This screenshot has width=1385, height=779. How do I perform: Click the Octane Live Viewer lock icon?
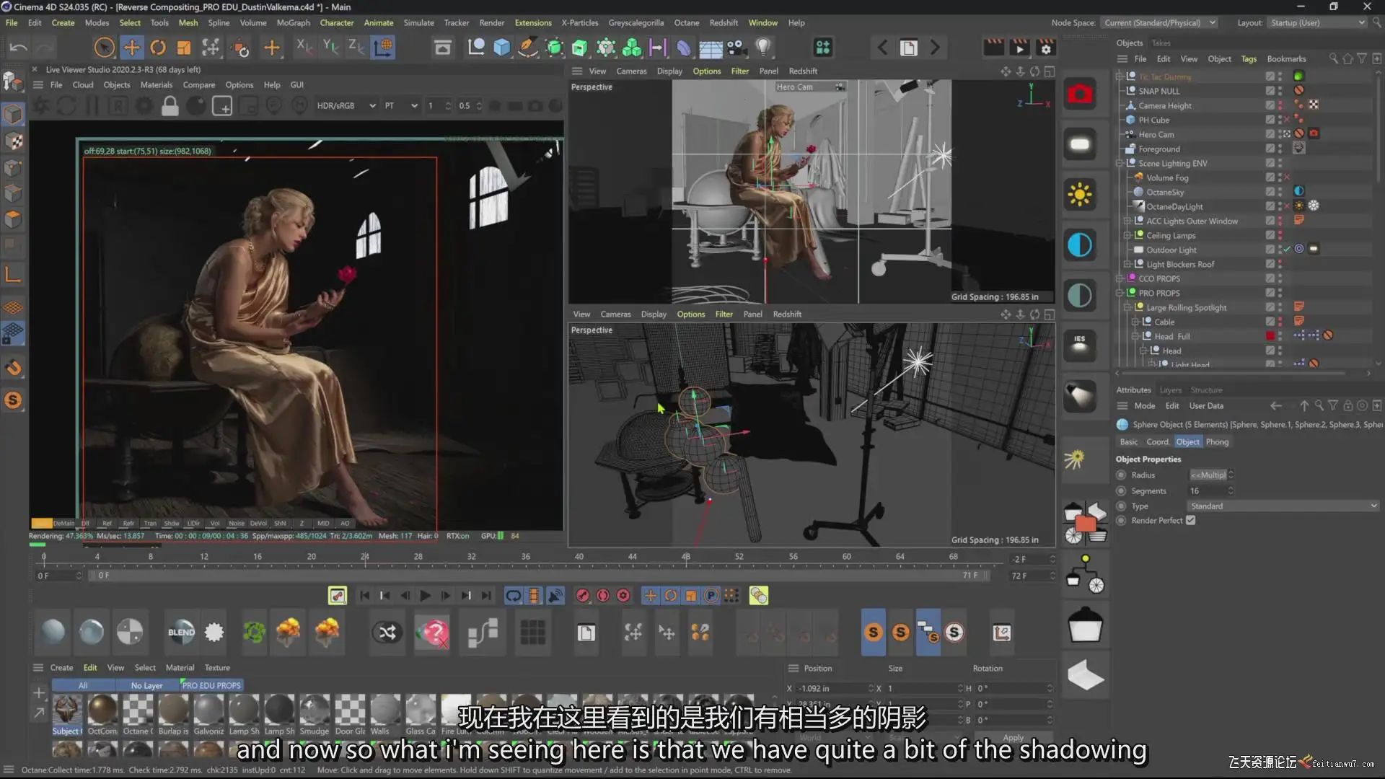(170, 106)
